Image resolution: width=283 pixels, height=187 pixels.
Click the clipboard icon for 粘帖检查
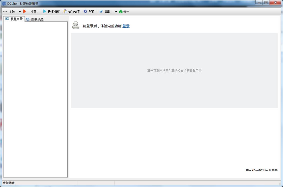[65, 11]
